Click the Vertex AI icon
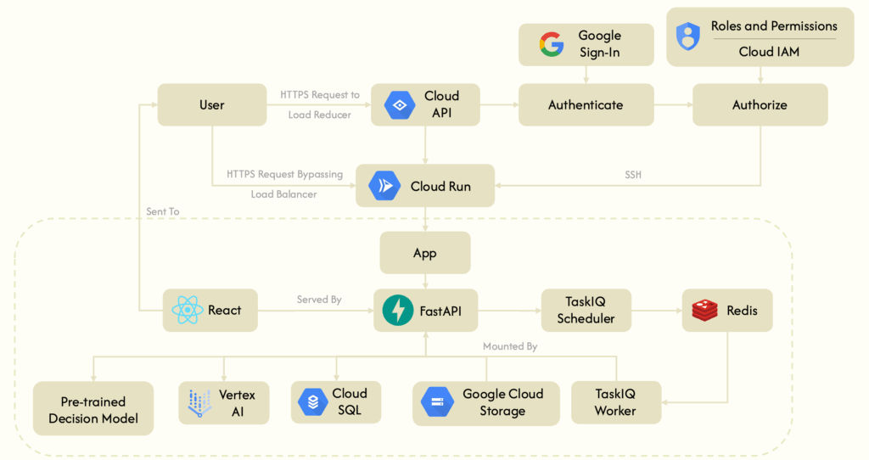Viewport: 869px width, 460px height. click(x=200, y=403)
